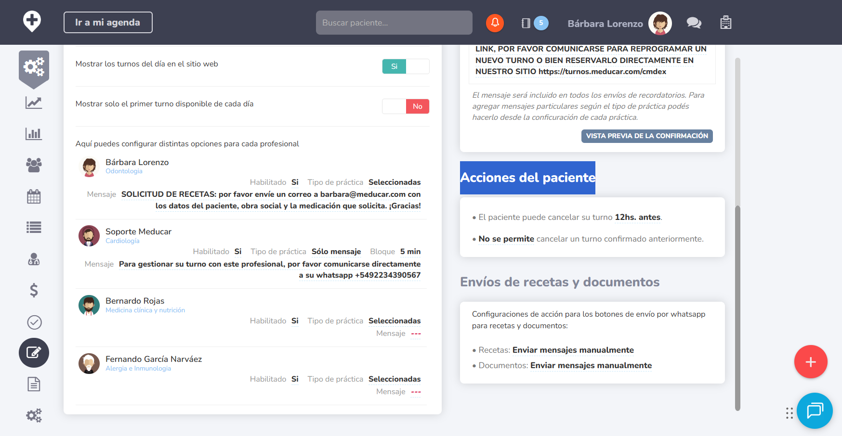Viewport: 842px width, 436px height.
Task: Click the 'Buscar paciente' search field
Action: click(394, 23)
